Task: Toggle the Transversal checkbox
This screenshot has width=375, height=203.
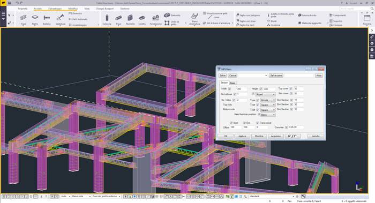Action: pos(257,123)
